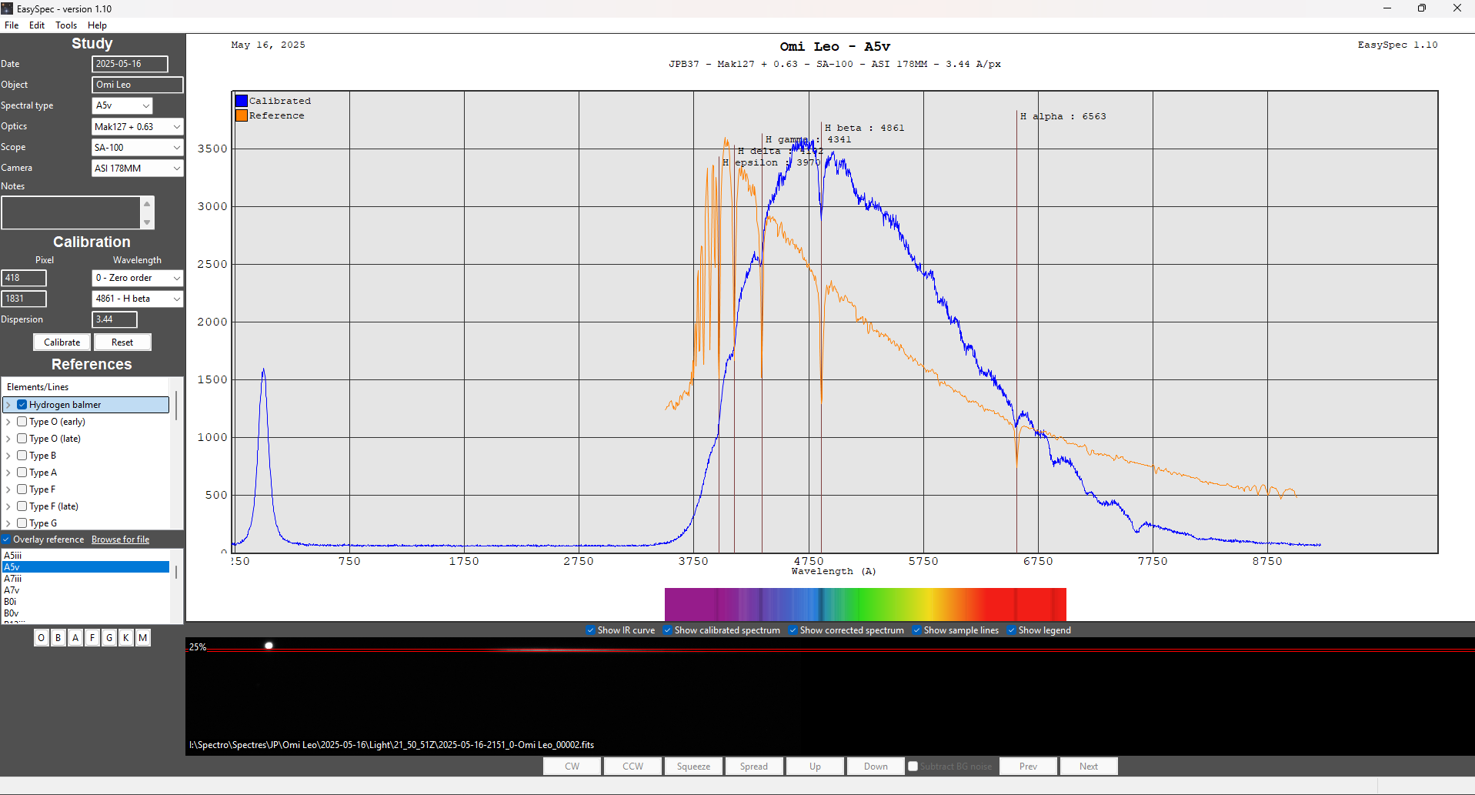Click the Prev image button

coord(1028,767)
